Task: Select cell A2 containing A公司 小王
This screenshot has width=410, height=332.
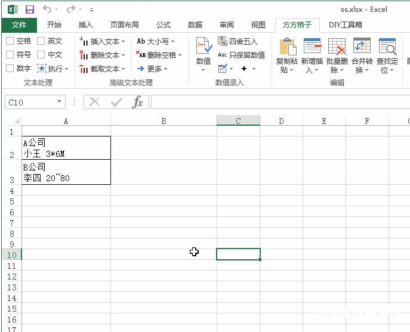Action: click(x=66, y=148)
